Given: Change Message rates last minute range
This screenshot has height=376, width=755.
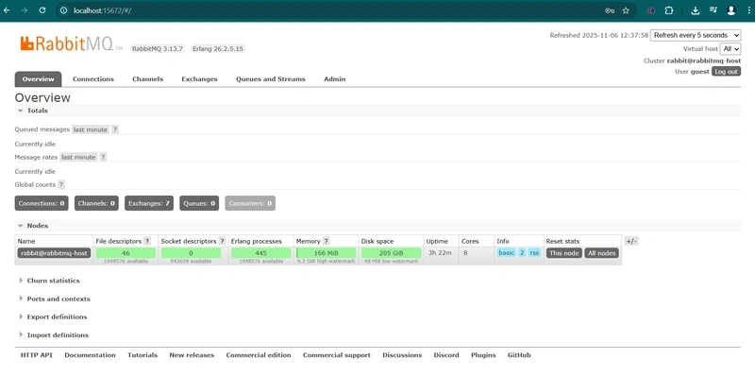Looking at the screenshot, I should (78, 157).
